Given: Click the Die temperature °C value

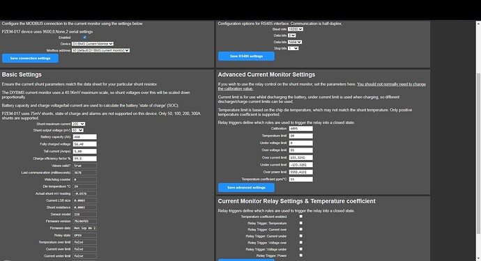Looking at the screenshot, I should 84,187.
